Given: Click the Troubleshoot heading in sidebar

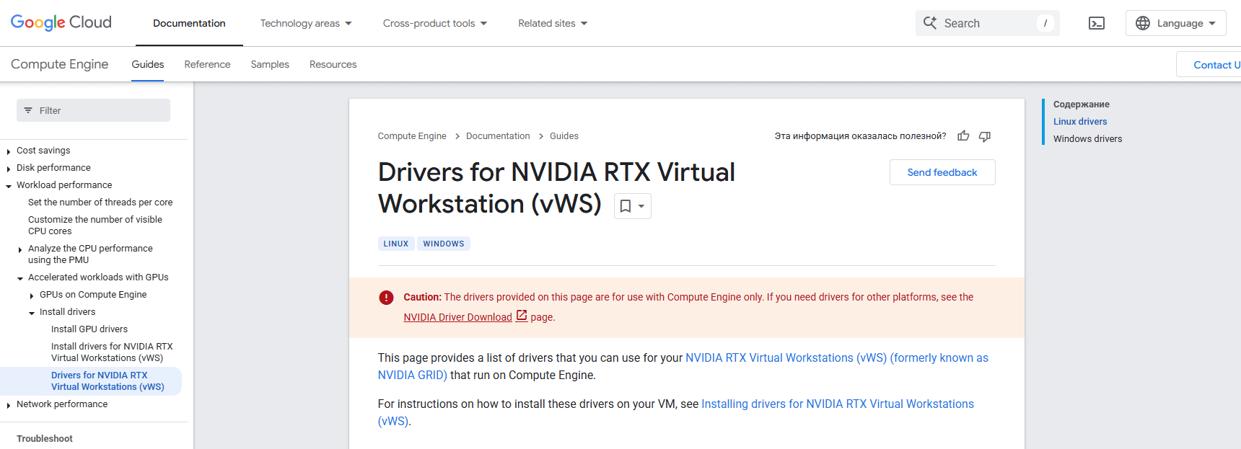Looking at the screenshot, I should (x=45, y=439).
